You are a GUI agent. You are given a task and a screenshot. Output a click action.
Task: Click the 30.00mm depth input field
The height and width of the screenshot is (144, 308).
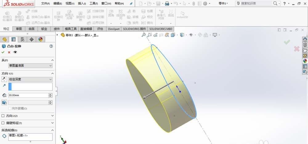click(x=28, y=95)
